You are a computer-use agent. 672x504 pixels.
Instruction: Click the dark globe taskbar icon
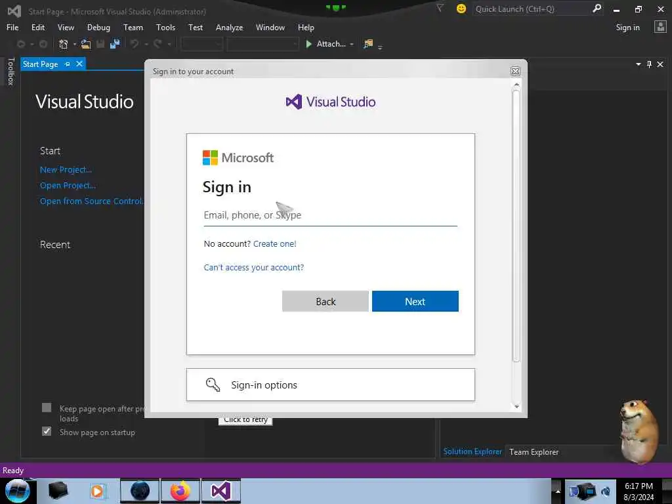pyautogui.click(x=140, y=491)
